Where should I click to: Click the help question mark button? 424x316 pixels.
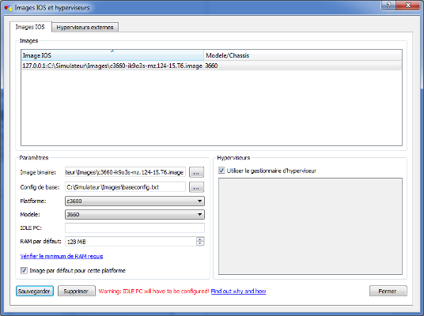click(388, 5)
